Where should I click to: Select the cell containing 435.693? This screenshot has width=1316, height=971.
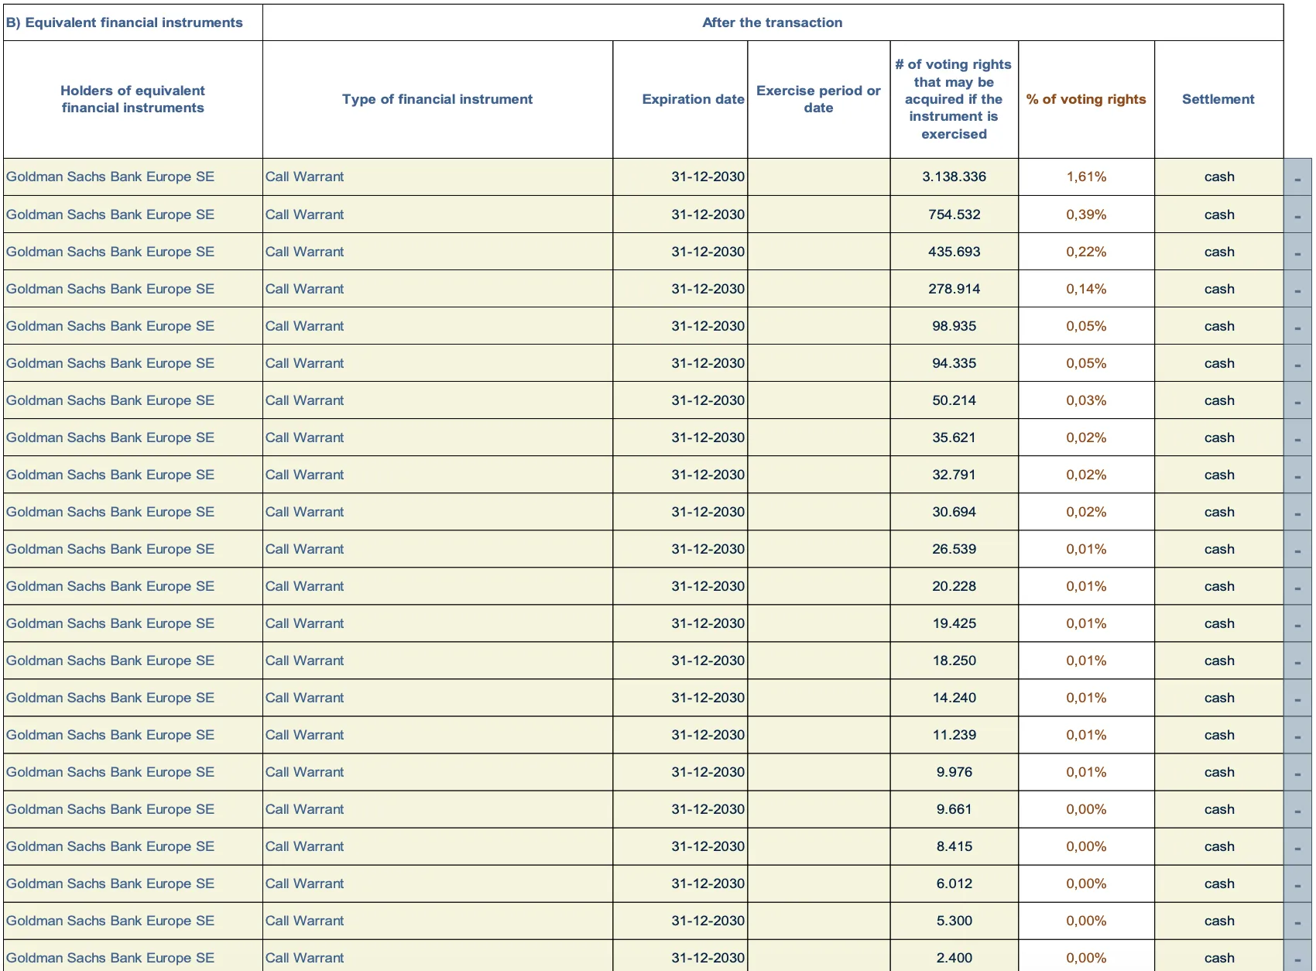[x=954, y=252]
